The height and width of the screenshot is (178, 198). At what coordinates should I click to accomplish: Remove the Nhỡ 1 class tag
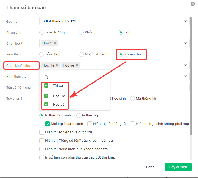point(55,43)
